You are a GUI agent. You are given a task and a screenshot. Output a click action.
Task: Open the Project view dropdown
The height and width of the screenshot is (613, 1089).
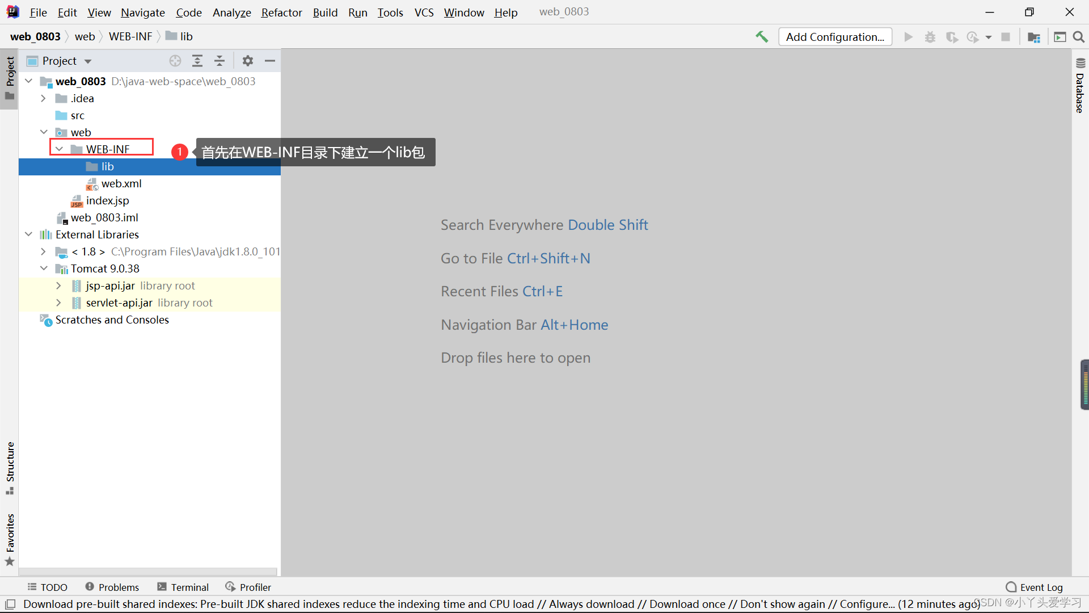[88, 61]
